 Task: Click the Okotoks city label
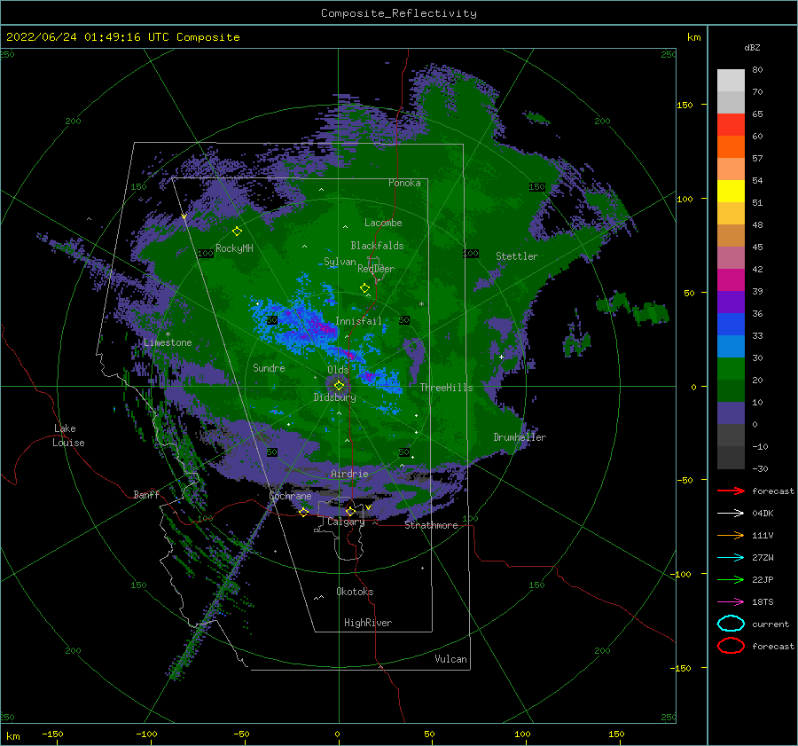(x=356, y=592)
